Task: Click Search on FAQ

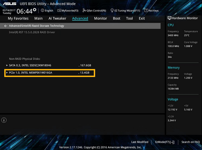Action: pyautogui.click(x=191, y=142)
